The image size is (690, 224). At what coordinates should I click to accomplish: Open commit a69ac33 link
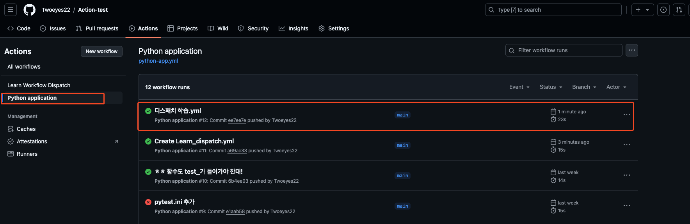pyautogui.click(x=237, y=151)
